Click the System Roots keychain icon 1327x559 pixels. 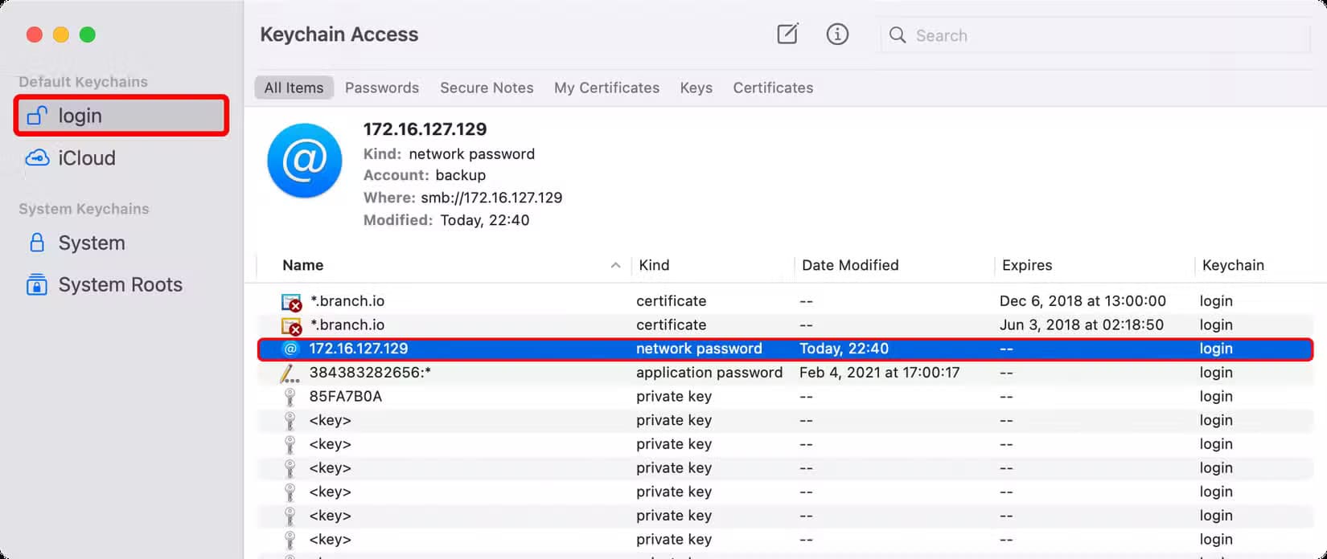click(x=37, y=285)
